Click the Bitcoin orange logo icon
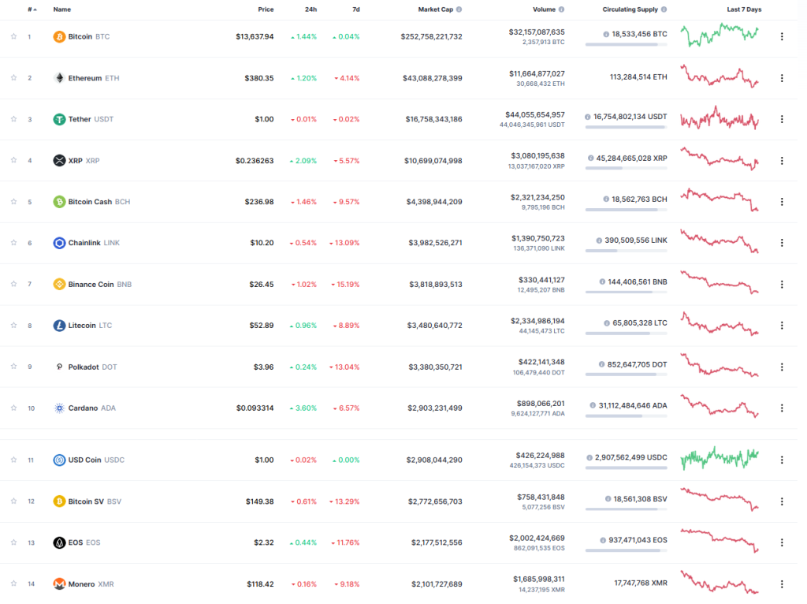Viewport: 807px width, 604px height. [x=59, y=36]
